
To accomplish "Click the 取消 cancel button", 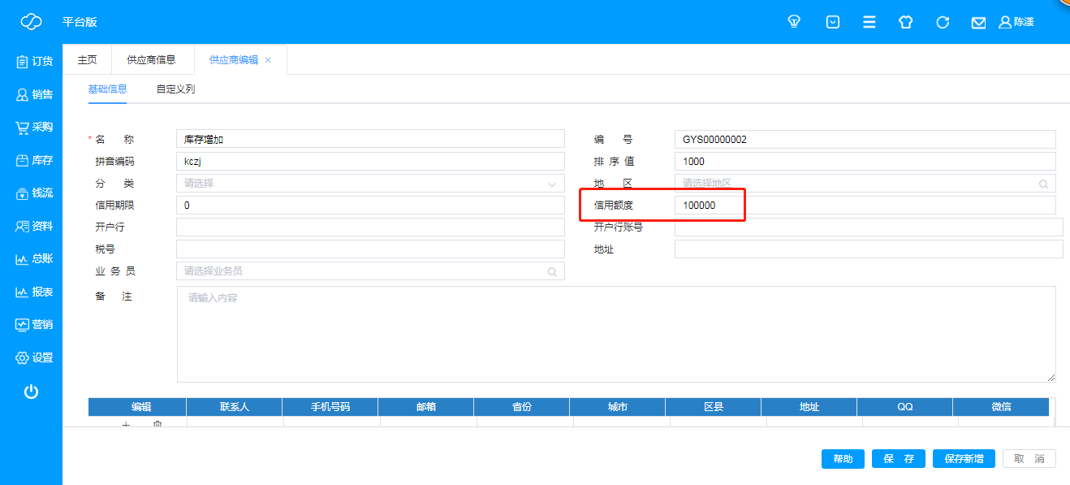I will coord(1029,459).
